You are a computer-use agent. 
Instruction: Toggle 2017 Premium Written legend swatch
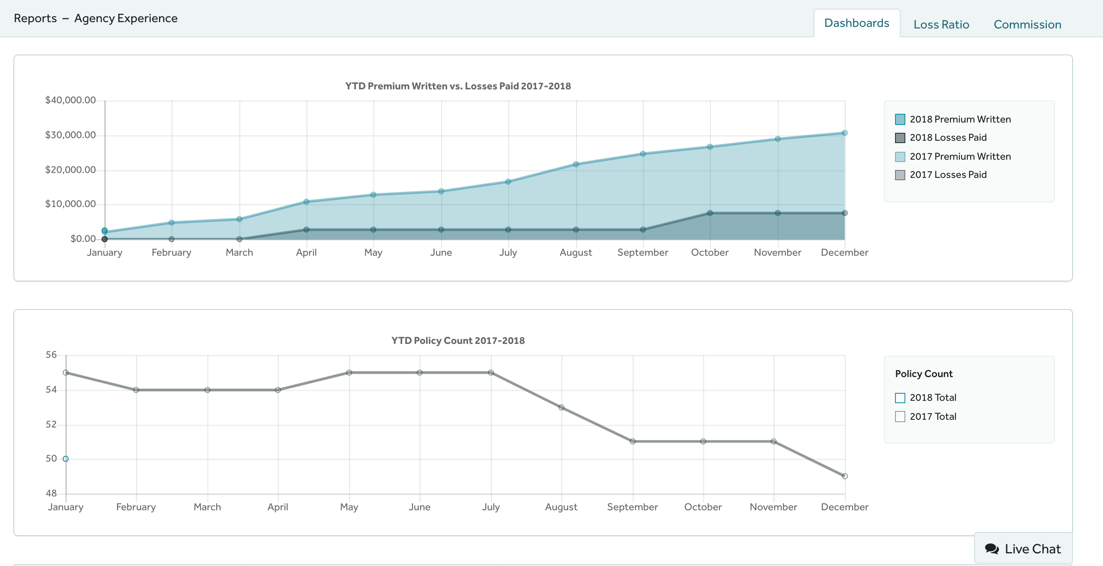tap(900, 157)
